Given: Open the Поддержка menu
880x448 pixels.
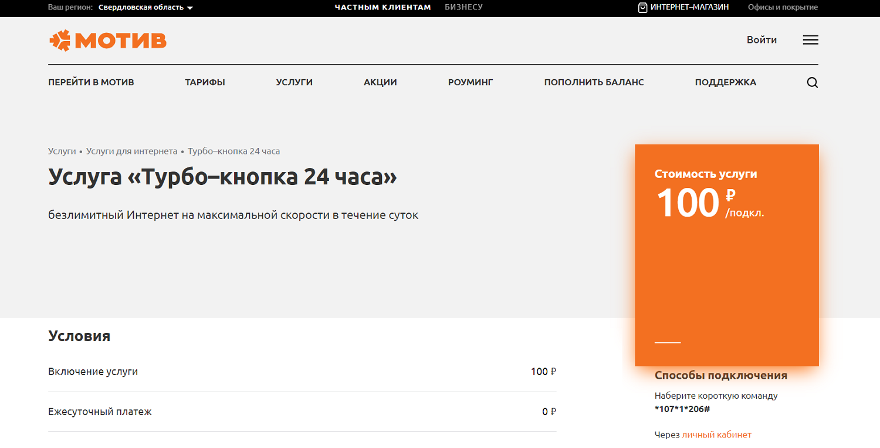Looking at the screenshot, I should click(725, 82).
